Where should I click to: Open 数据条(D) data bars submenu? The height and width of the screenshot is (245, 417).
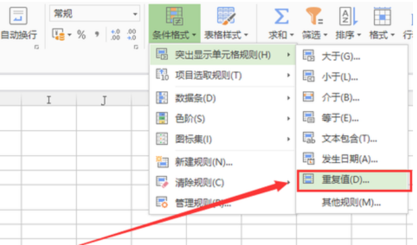(223, 98)
